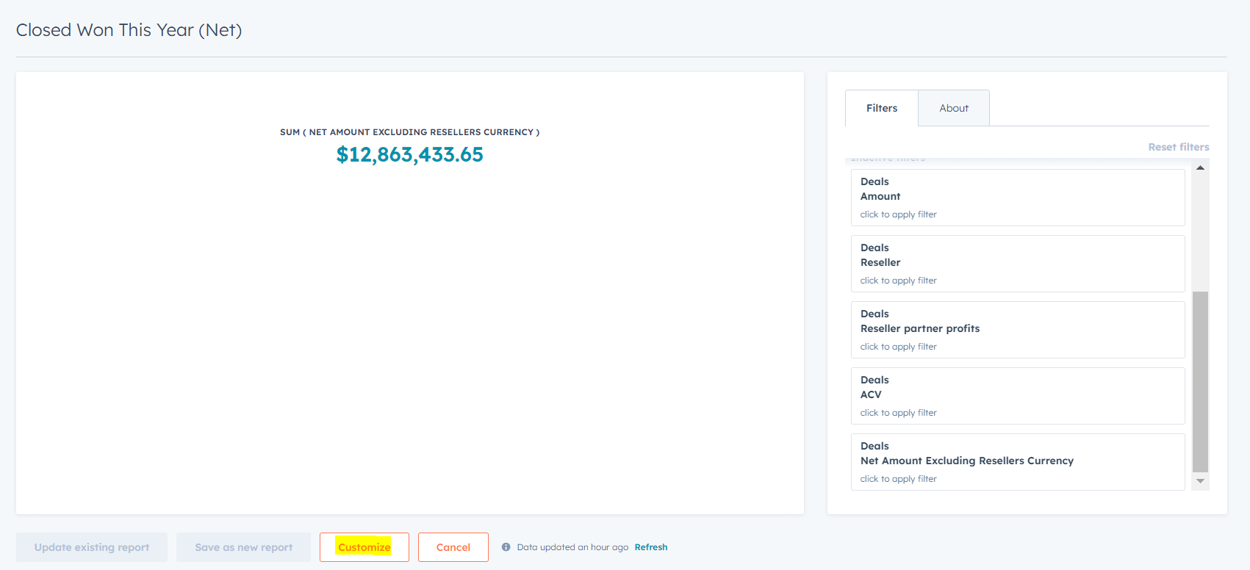
Task: Expand the Deals Amount filter
Action: pyautogui.click(x=1017, y=198)
